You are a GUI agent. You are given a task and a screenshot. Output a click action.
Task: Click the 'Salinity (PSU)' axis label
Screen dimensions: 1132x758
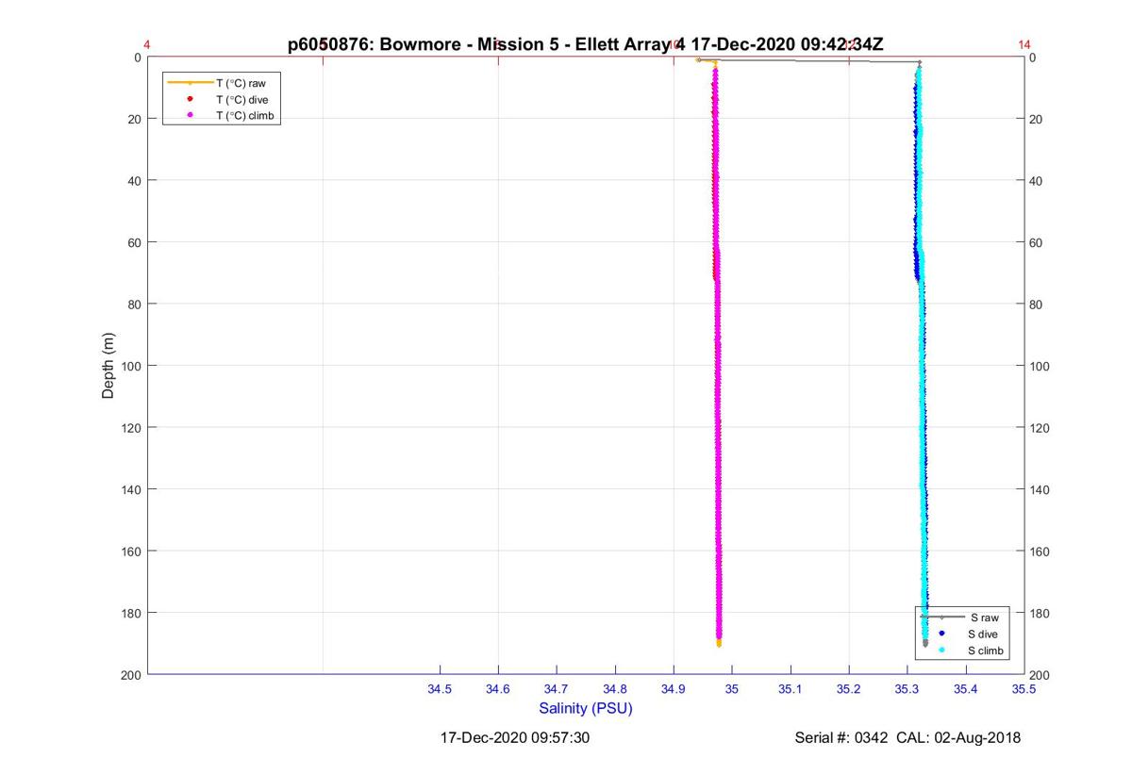(586, 708)
